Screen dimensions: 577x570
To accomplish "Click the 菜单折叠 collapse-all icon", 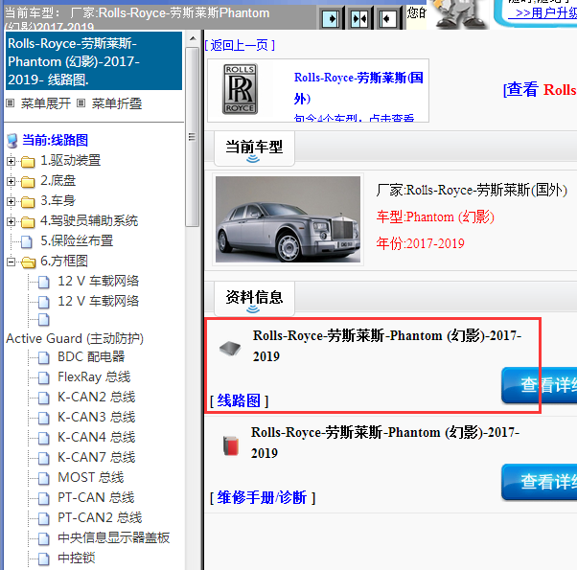I will coord(81,103).
